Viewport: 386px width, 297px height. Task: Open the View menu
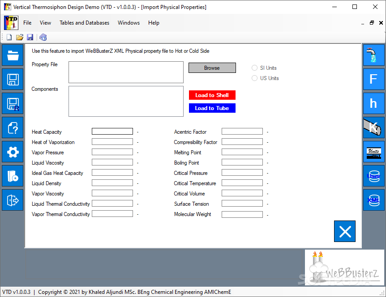pos(45,23)
